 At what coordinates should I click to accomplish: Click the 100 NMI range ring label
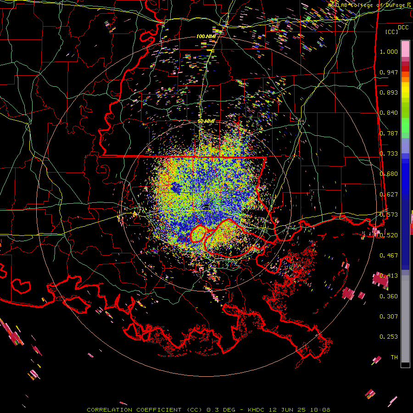pos(206,36)
